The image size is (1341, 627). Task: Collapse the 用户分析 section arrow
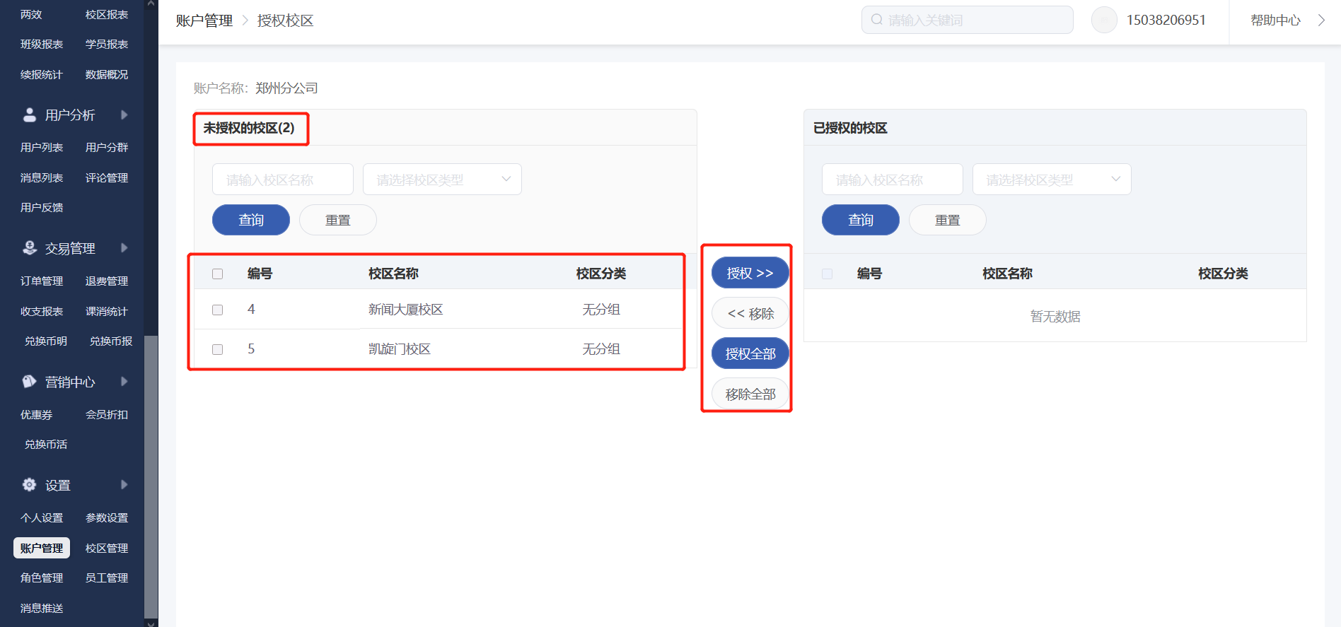coord(124,115)
